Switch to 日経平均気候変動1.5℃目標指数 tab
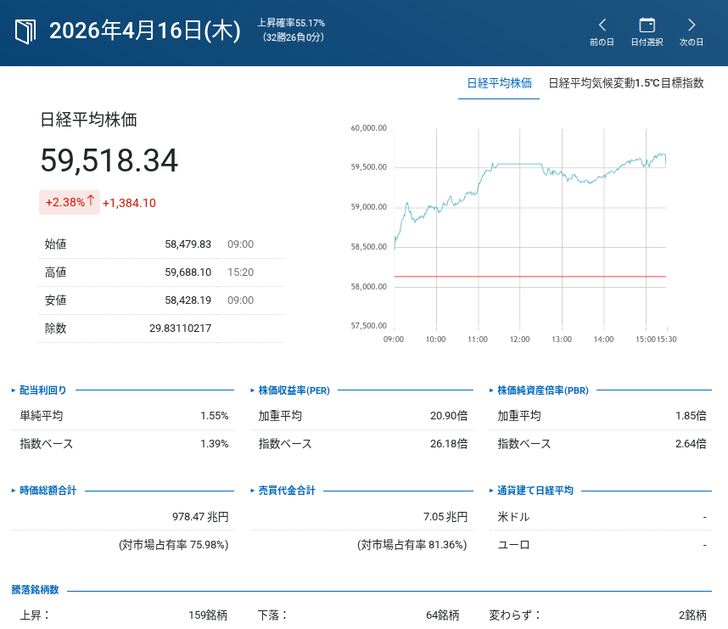The image size is (728, 629). [625, 83]
